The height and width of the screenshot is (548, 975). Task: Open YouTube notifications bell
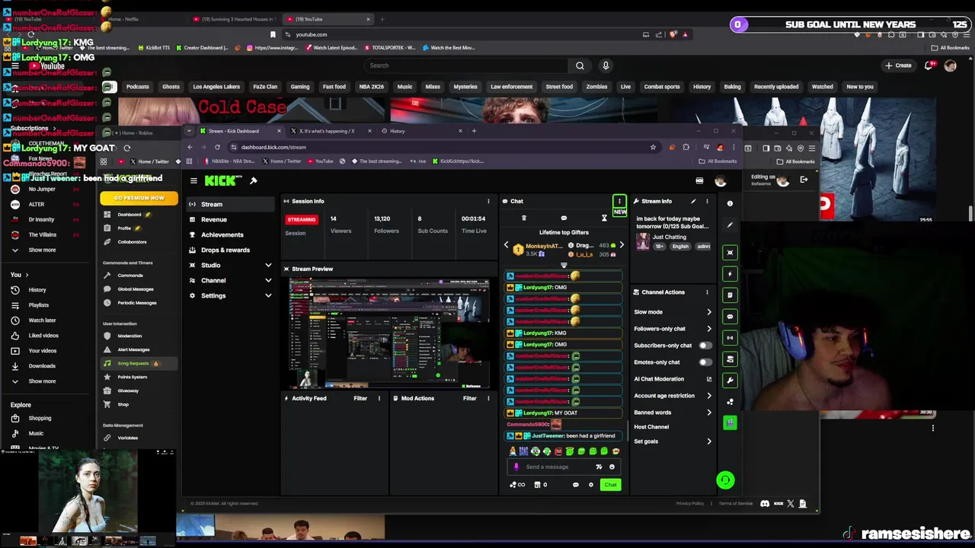point(929,65)
